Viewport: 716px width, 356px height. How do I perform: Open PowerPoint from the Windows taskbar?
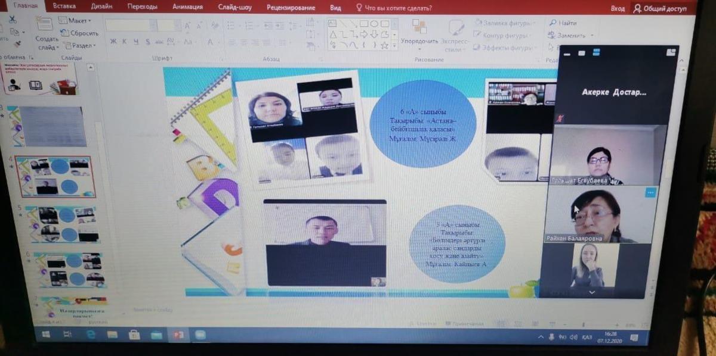[x=178, y=335]
